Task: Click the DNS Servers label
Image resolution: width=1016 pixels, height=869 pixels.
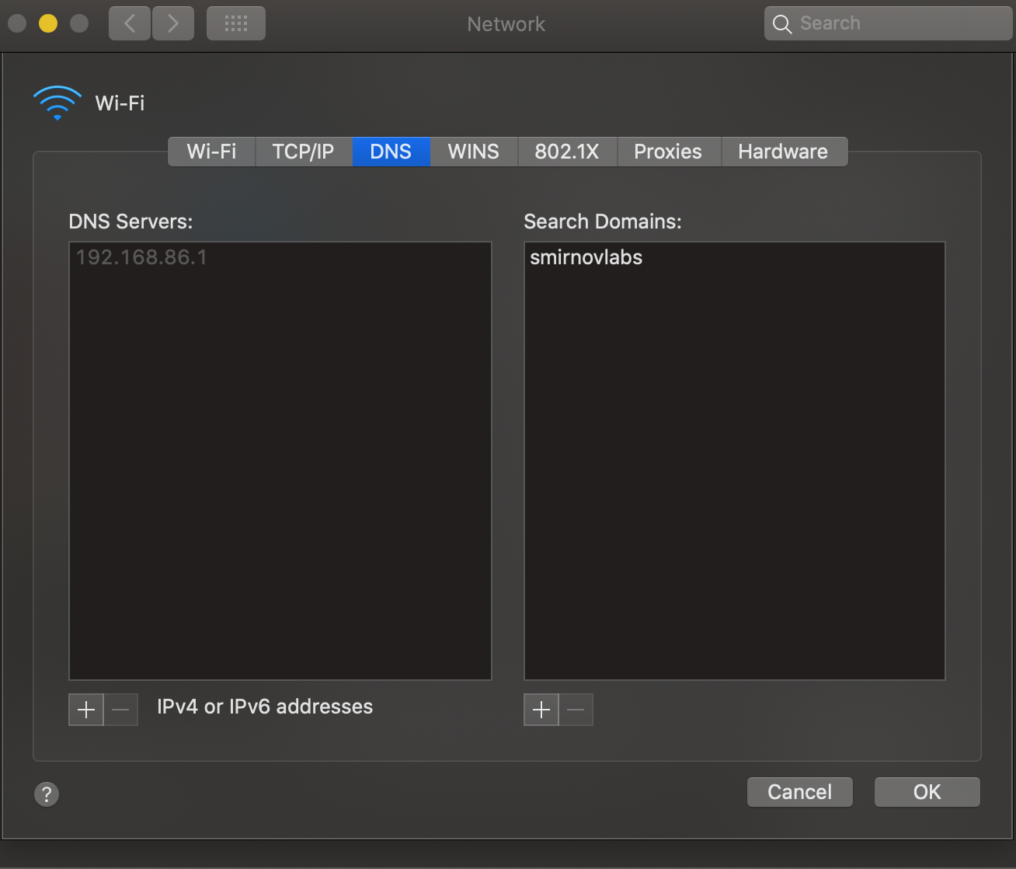Action: 130,222
